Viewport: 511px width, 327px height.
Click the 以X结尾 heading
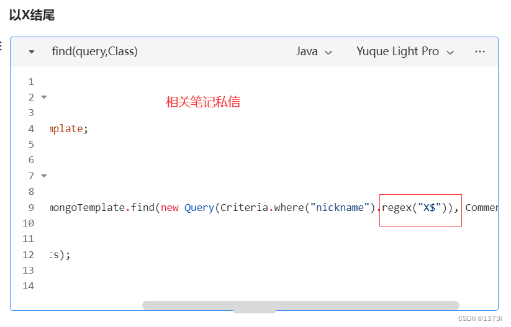[x=32, y=15]
